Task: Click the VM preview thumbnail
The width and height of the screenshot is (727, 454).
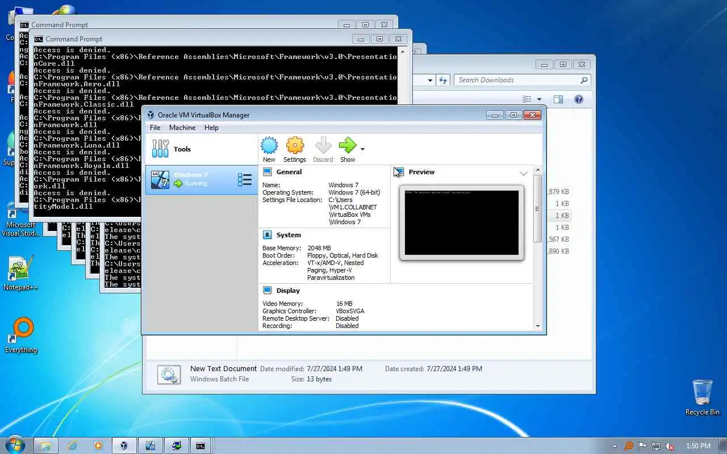Action: pos(461,223)
